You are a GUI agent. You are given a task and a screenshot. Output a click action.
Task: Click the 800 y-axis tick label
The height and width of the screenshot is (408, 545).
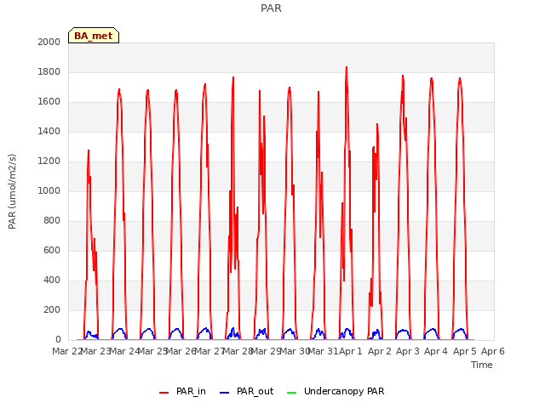point(52,221)
